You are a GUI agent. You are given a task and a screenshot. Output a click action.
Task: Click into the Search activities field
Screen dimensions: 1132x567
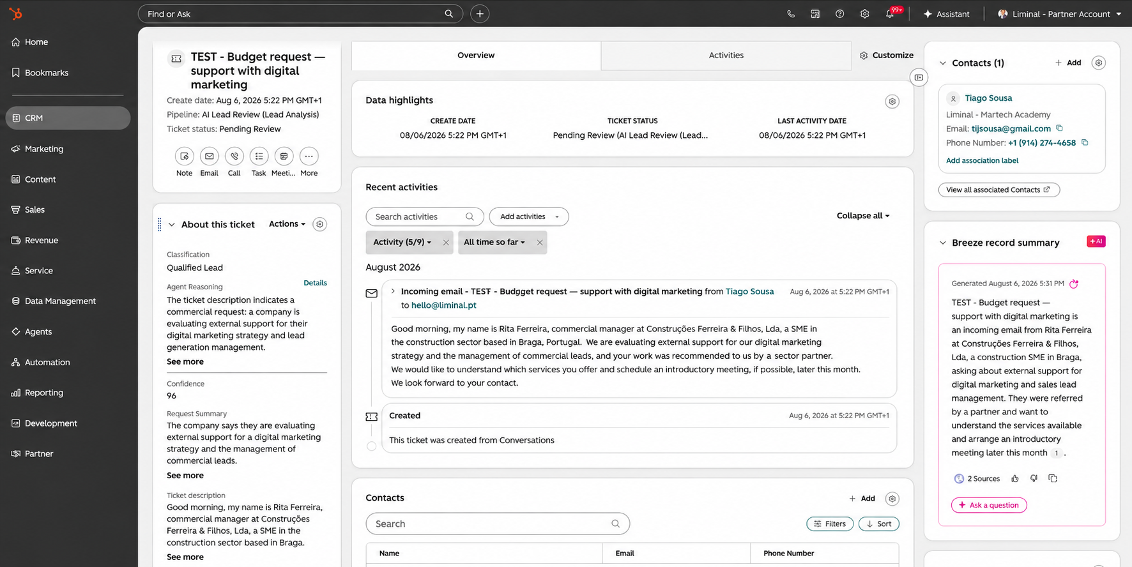coord(425,216)
